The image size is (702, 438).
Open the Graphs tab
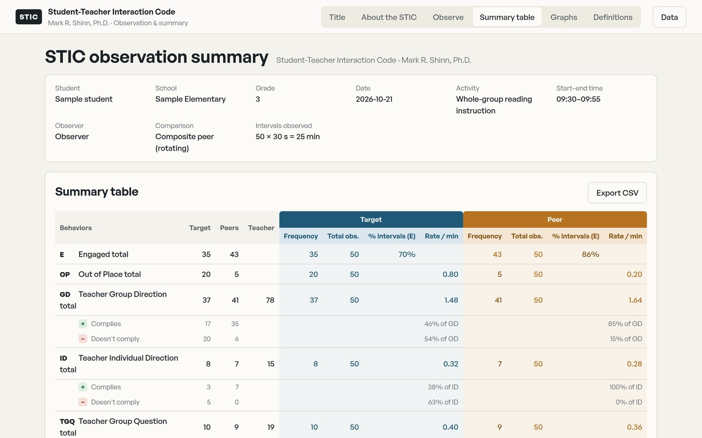click(x=564, y=17)
